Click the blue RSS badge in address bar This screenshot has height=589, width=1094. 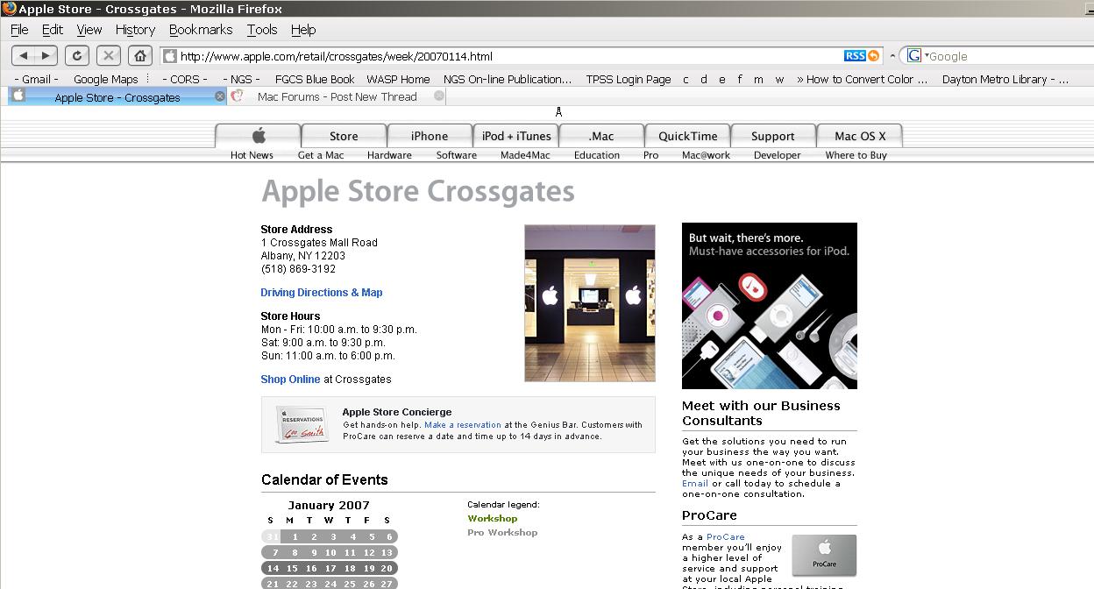tap(855, 56)
